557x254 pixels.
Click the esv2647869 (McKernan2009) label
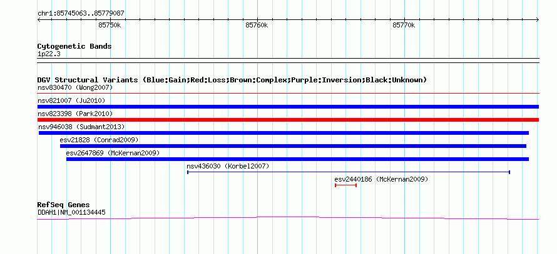pos(113,153)
